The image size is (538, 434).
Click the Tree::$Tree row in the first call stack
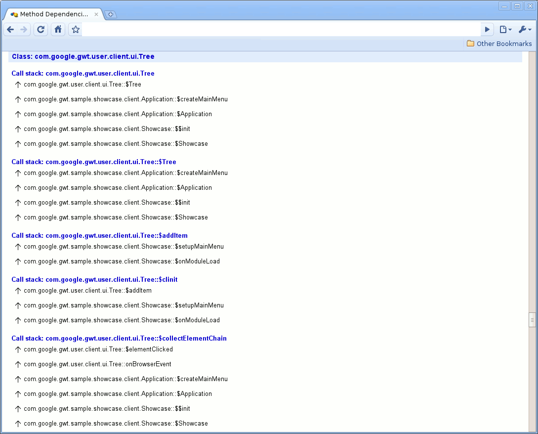point(83,85)
